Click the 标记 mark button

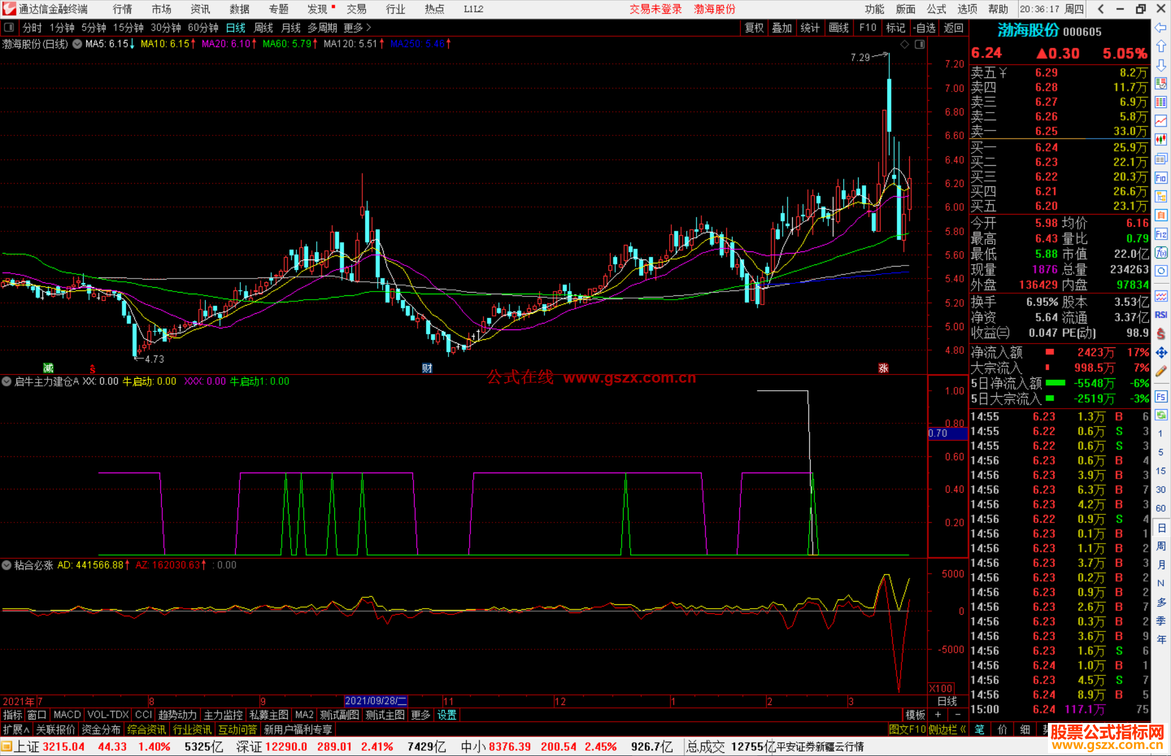pos(896,28)
